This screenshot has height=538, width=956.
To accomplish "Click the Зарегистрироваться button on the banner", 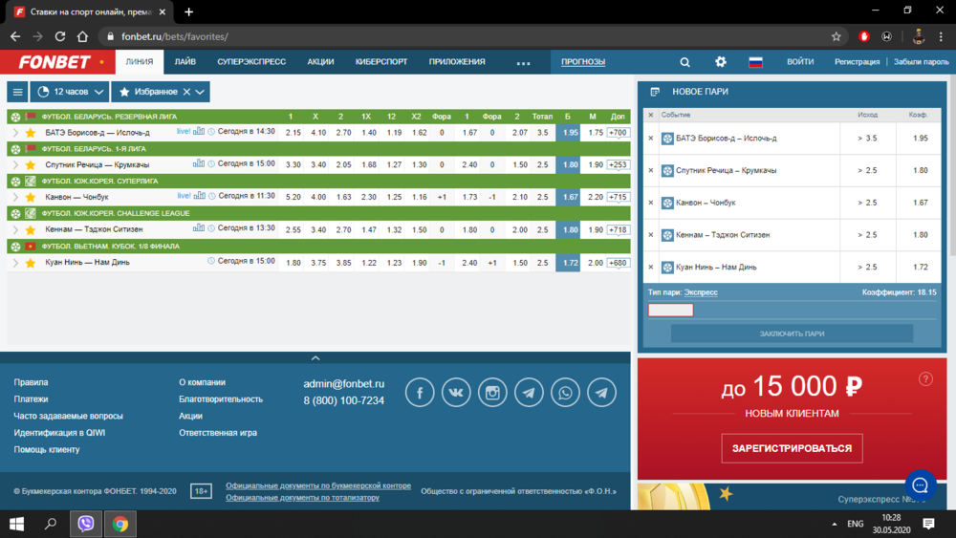I will 792,448.
